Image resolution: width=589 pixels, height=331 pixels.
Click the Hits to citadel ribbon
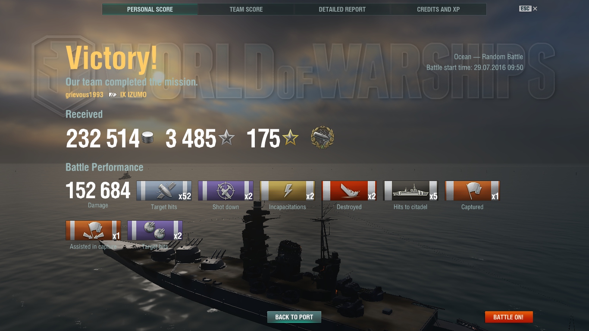410,190
